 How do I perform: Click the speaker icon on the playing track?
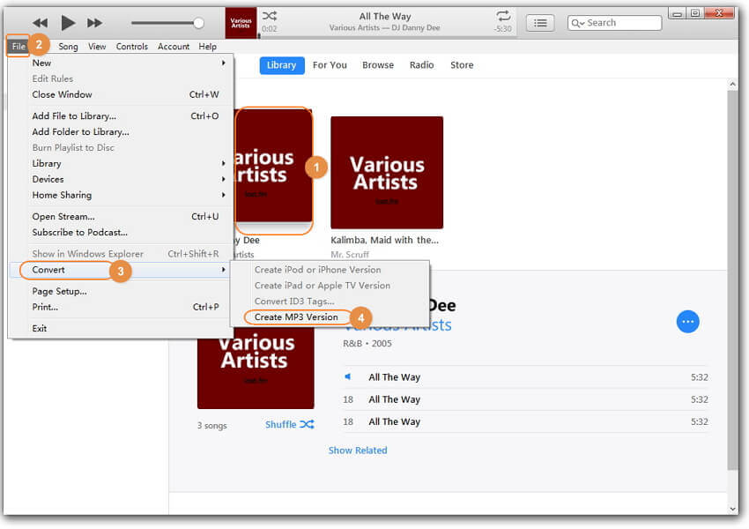pyautogui.click(x=348, y=377)
